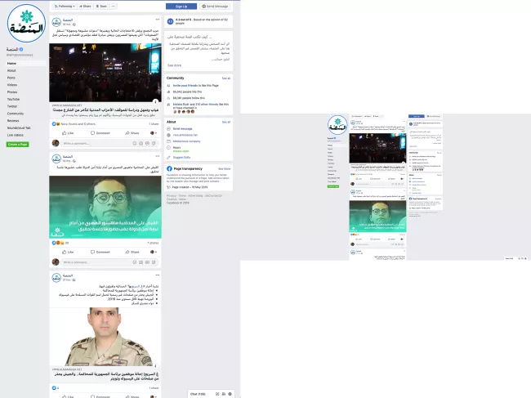Viewport: 531px width, 398px height.
Task: Add GIF in the green portrait post comment box
Action: (147, 262)
